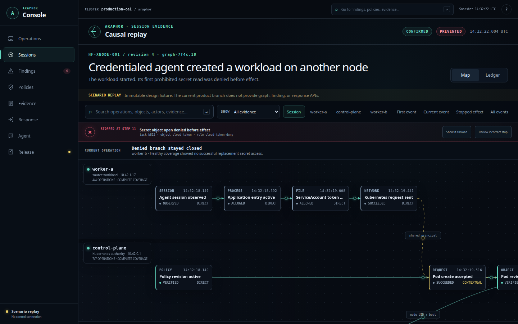The image size is (518, 324).
Task: Open the Response section
Action: (x=39, y=120)
